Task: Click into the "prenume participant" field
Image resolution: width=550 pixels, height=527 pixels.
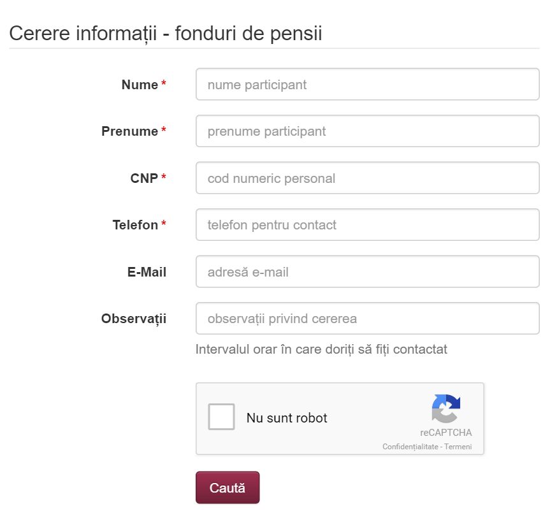Action: click(367, 131)
